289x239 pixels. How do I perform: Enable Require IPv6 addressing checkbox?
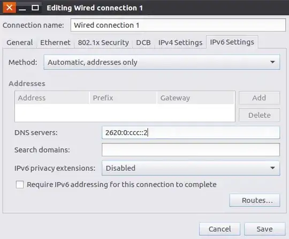click(x=20, y=185)
